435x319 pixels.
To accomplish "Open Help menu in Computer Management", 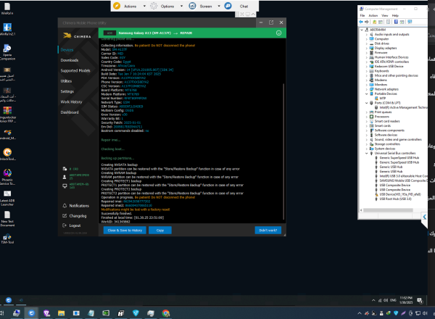I will pyautogui.click(x=395, y=15).
